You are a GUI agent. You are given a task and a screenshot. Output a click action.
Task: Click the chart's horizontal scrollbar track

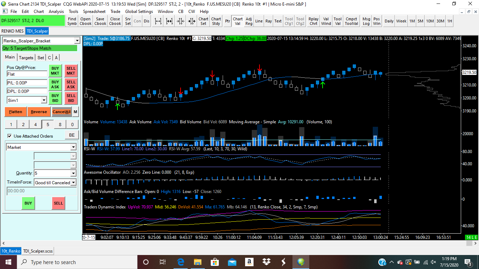239,243
